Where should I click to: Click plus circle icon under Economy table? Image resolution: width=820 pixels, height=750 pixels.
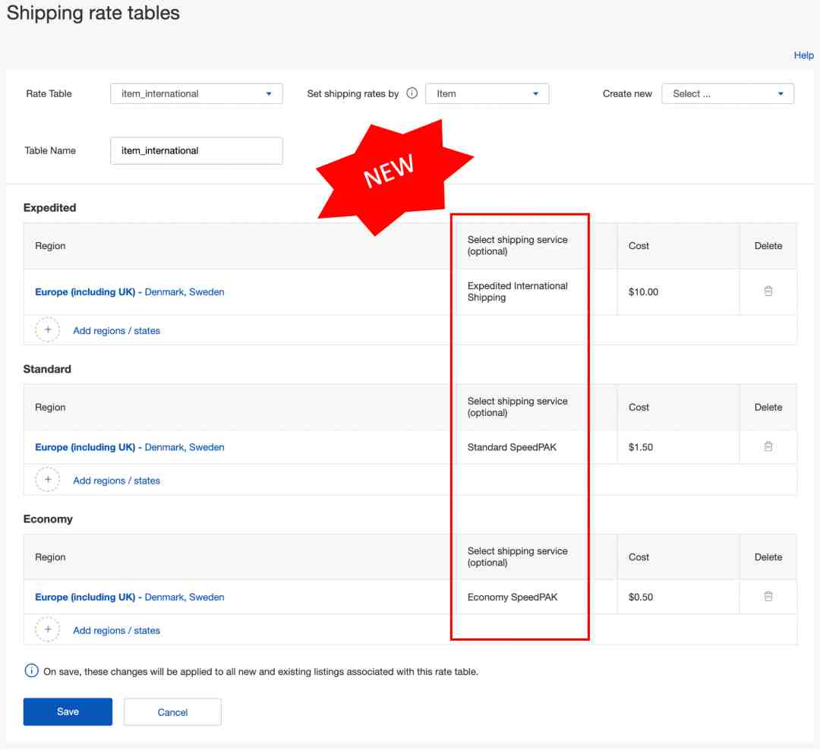(x=47, y=630)
